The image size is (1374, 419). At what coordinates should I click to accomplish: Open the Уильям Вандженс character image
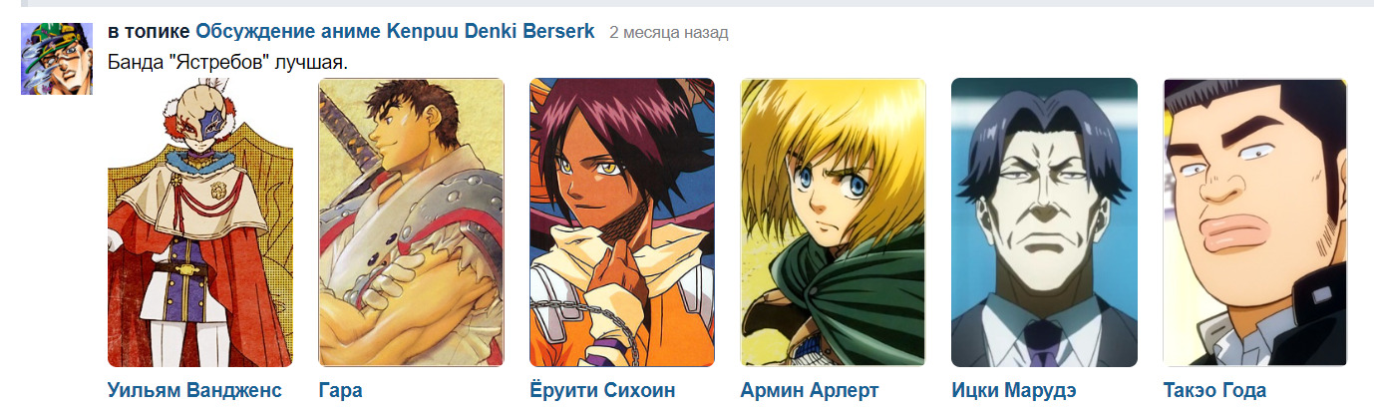pyautogui.click(x=200, y=222)
